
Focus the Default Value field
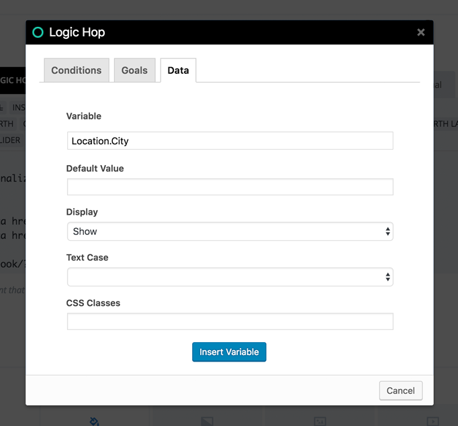230,187
